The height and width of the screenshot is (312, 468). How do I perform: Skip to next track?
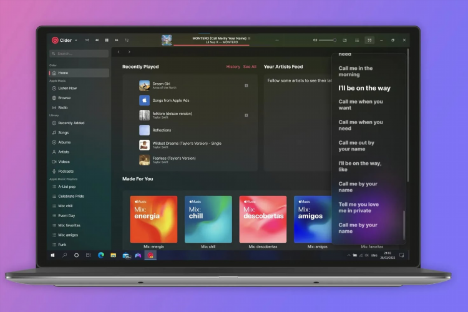(117, 41)
